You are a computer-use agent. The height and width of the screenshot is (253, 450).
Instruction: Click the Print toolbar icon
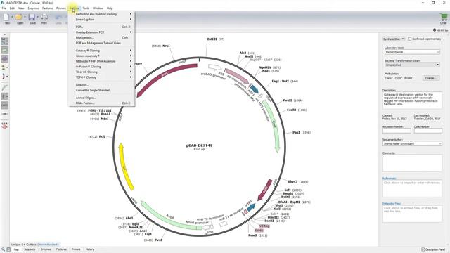[44, 18]
